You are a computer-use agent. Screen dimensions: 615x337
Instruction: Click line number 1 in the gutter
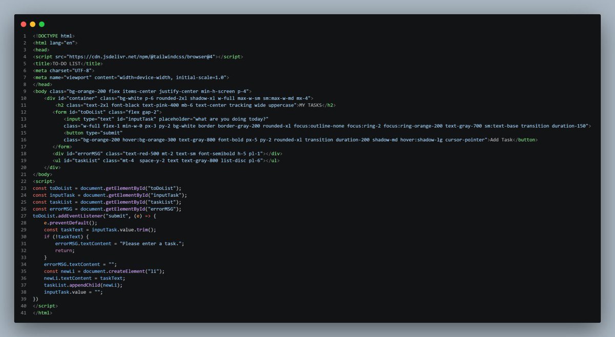click(x=25, y=36)
